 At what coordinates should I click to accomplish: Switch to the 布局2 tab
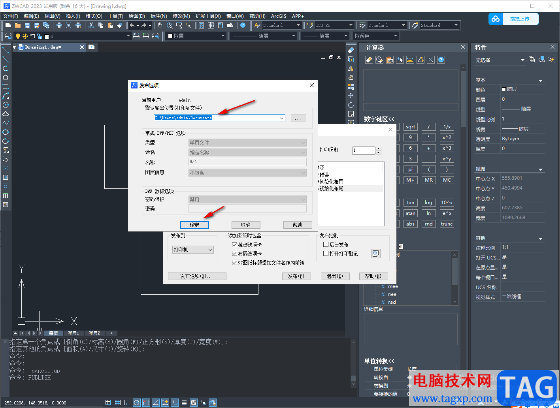click(x=94, y=333)
